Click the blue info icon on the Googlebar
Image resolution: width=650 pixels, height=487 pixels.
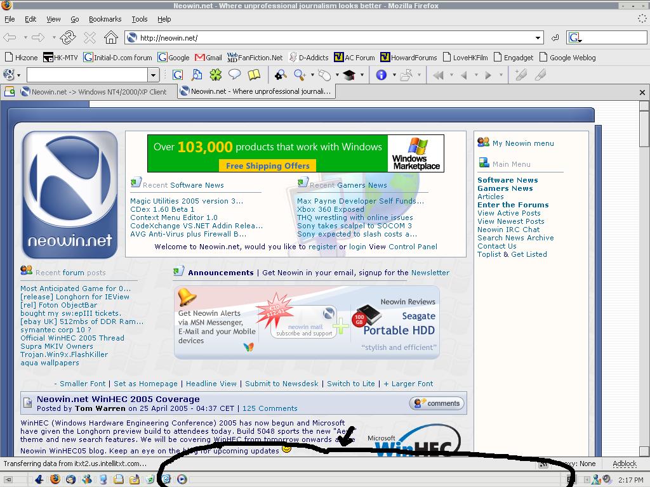click(381, 75)
